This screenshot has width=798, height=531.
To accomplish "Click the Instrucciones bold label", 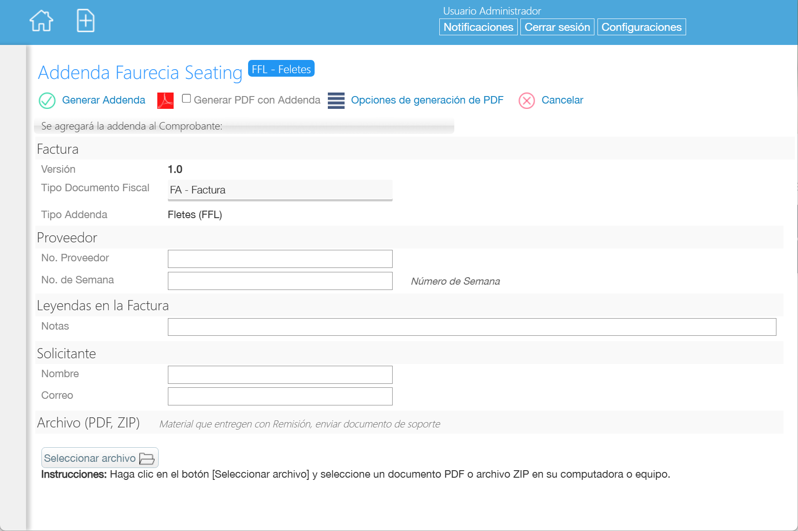I will coord(74,474).
